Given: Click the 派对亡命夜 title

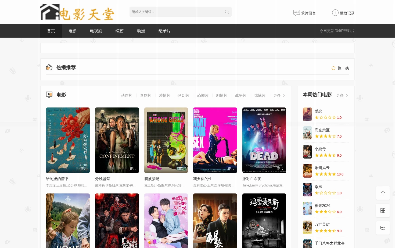Looking at the screenshot, I should coord(252,179).
